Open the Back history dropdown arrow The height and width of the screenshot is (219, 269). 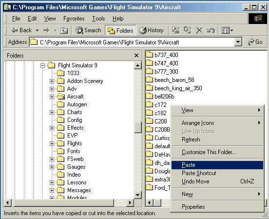click(x=37, y=31)
